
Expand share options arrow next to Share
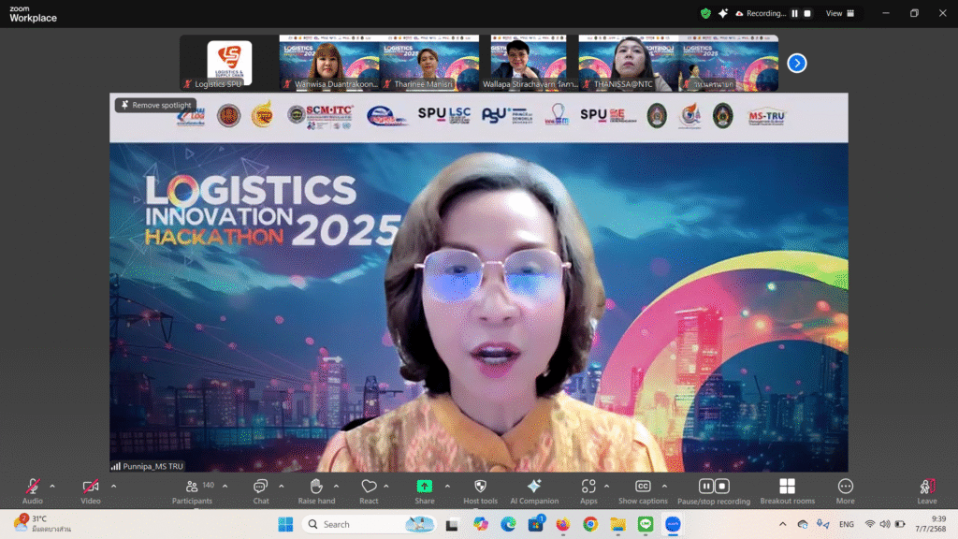pyautogui.click(x=447, y=487)
